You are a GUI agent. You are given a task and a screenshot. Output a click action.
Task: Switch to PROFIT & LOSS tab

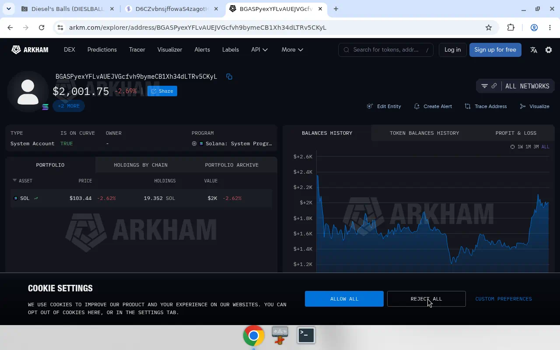pyautogui.click(x=516, y=133)
